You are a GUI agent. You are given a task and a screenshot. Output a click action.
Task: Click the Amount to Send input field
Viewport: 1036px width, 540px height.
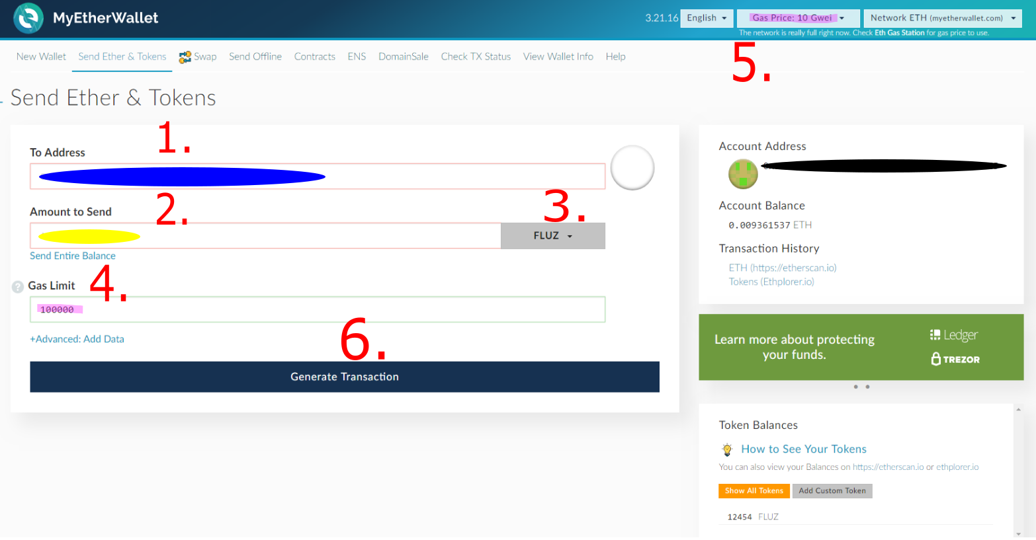[265, 236]
